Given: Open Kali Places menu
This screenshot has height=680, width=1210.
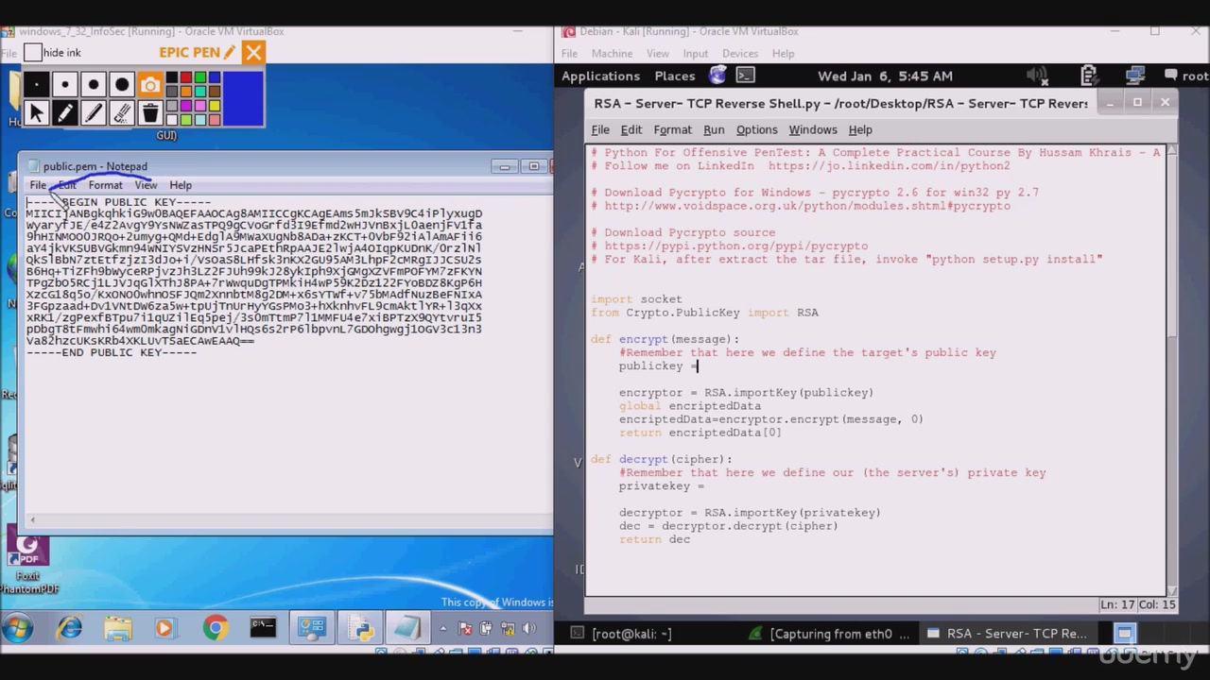Looking at the screenshot, I should click(x=675, y=76).
